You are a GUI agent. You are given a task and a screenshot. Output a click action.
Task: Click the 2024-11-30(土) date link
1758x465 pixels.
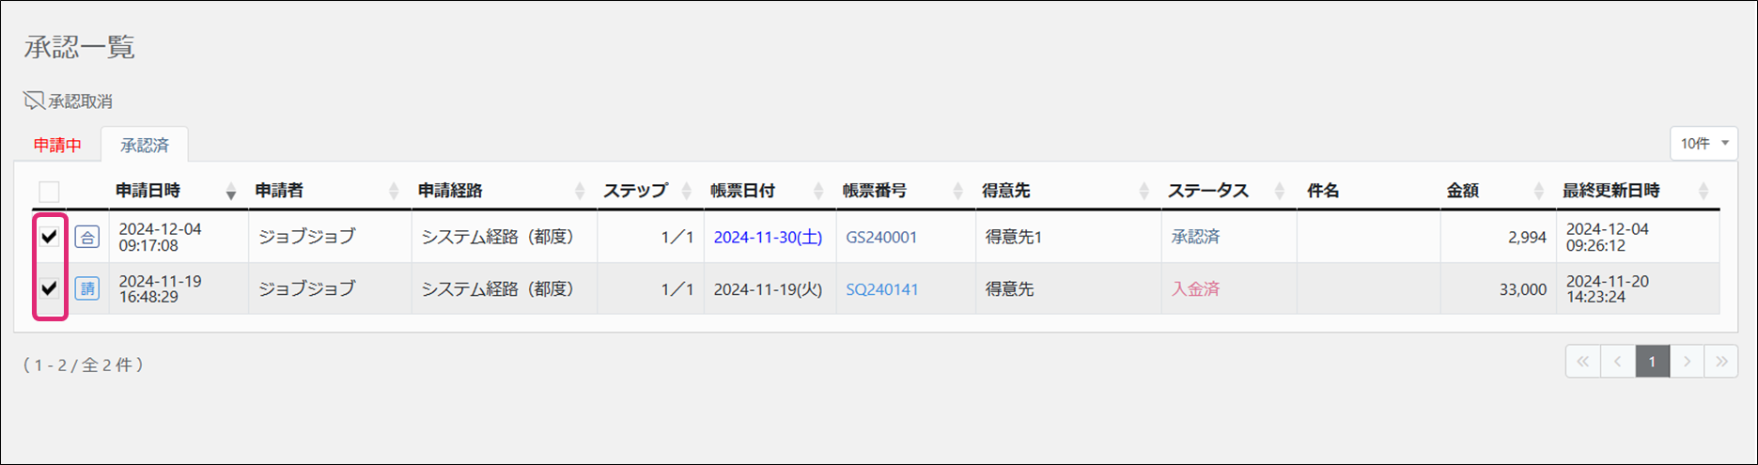click(768, 238)
